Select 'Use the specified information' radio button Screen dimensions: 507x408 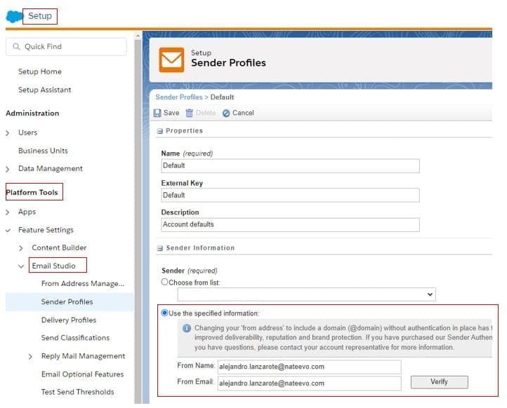165,313
